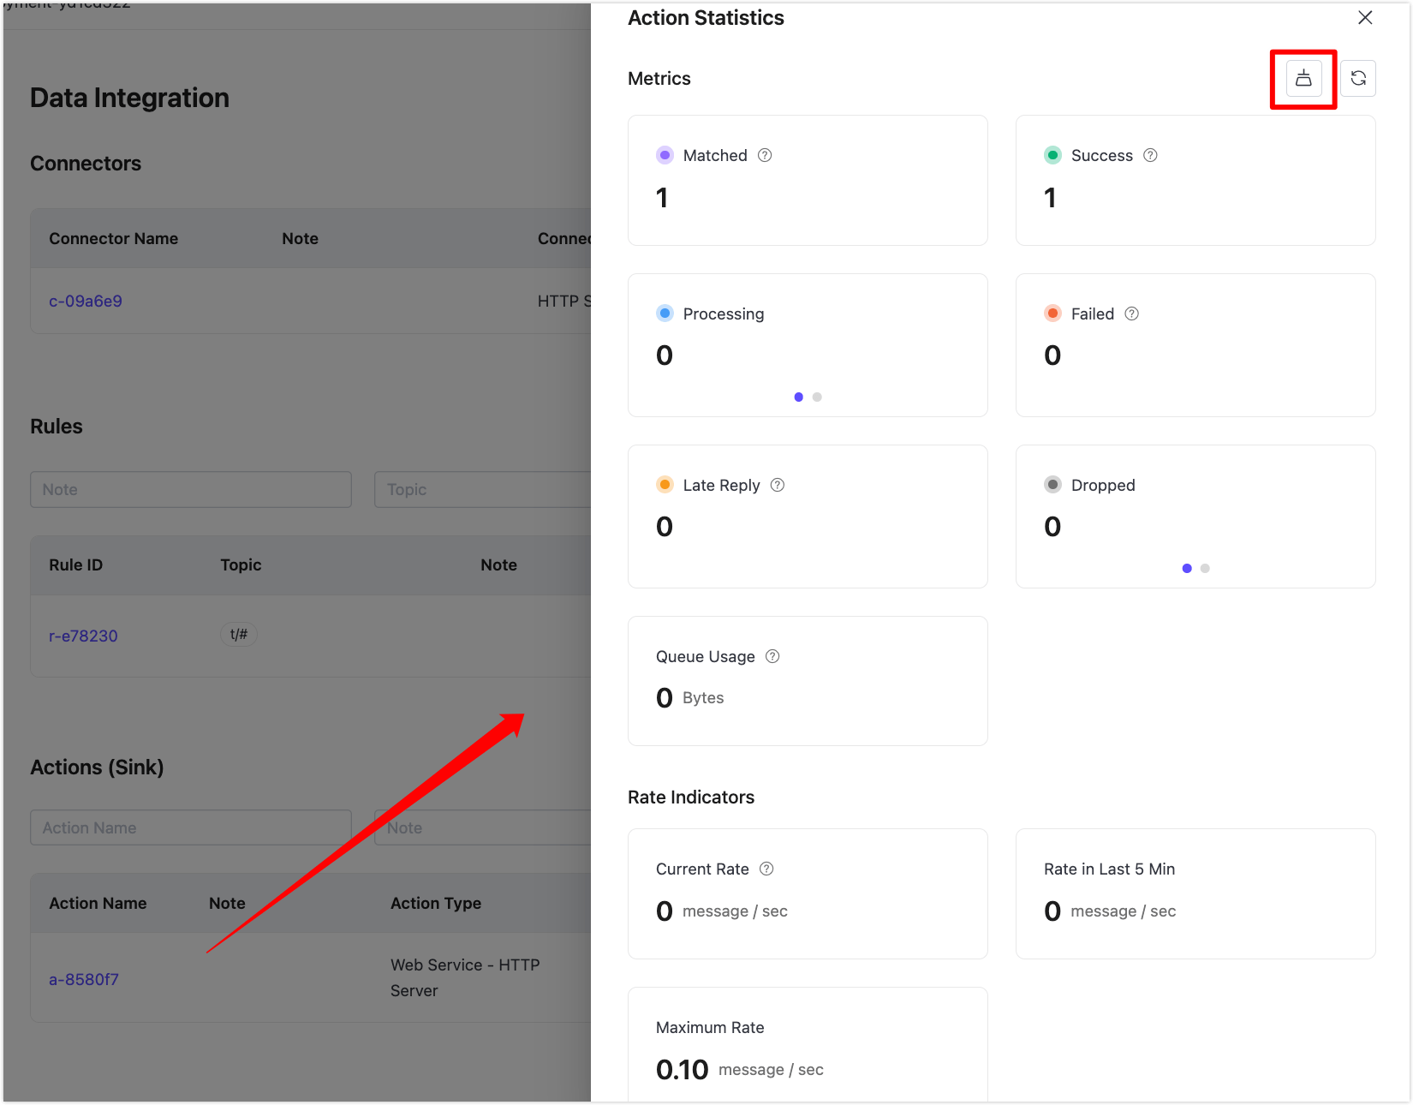
Task: Open rule r-e78230 link
Action: (83, 636)
